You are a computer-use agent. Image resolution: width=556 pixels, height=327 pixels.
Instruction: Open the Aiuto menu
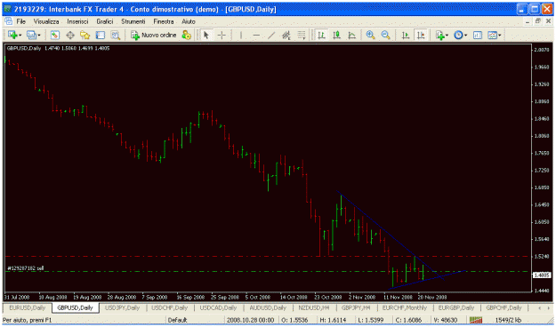tap(189, 21)
